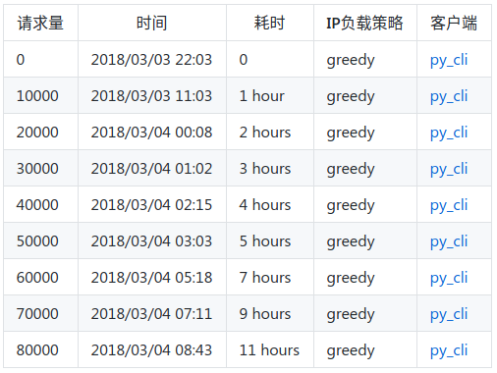Open py_cli link in the 40000 row
The width and height of the screenshot is (497, 373).
[x=449, y=206]
